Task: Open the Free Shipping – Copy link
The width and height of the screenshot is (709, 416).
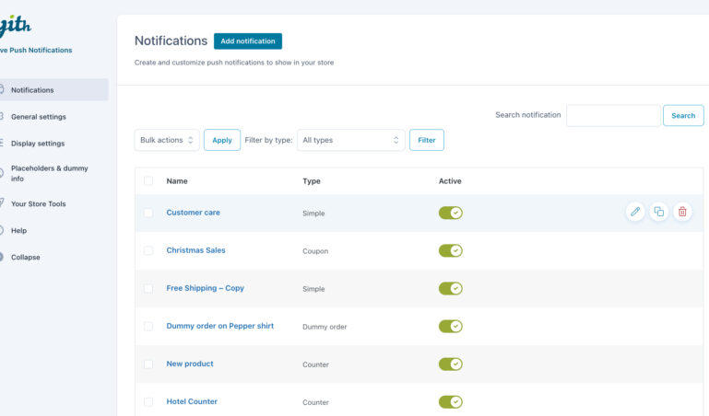Action: coord(206,288)
